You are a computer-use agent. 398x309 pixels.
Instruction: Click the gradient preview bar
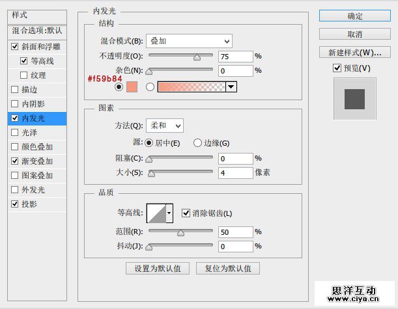[192, 87]
